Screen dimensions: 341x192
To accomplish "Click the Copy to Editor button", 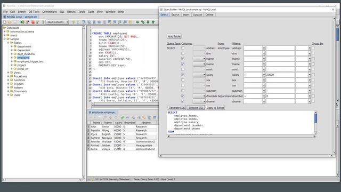I will click(x=215, y=108).
